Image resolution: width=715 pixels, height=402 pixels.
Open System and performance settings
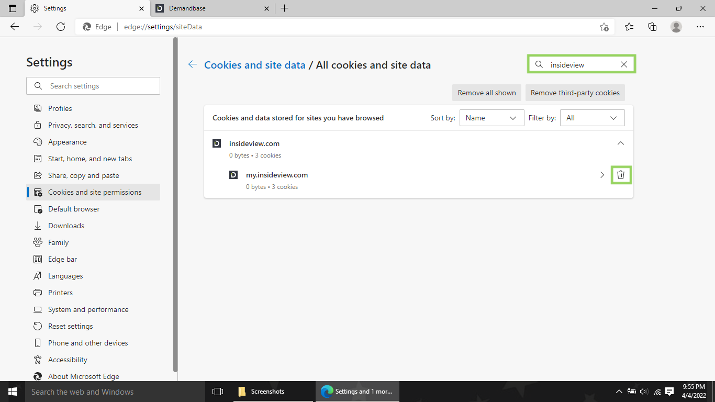tap(93, 309)
